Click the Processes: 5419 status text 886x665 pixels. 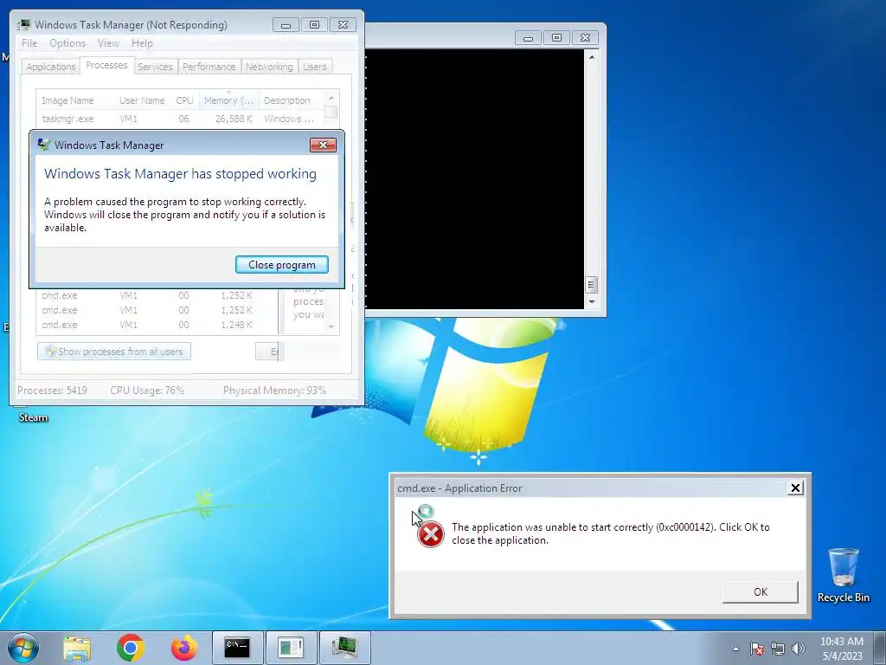pyautogui.click(x=52, y=391)
